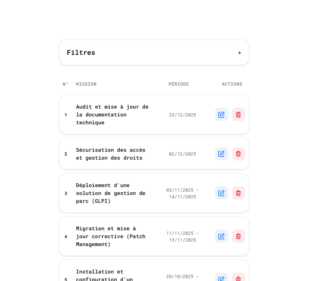Delete "Sécurisation des accès et gestion des droits"
The image size is (310, 281).
(238, 154)
